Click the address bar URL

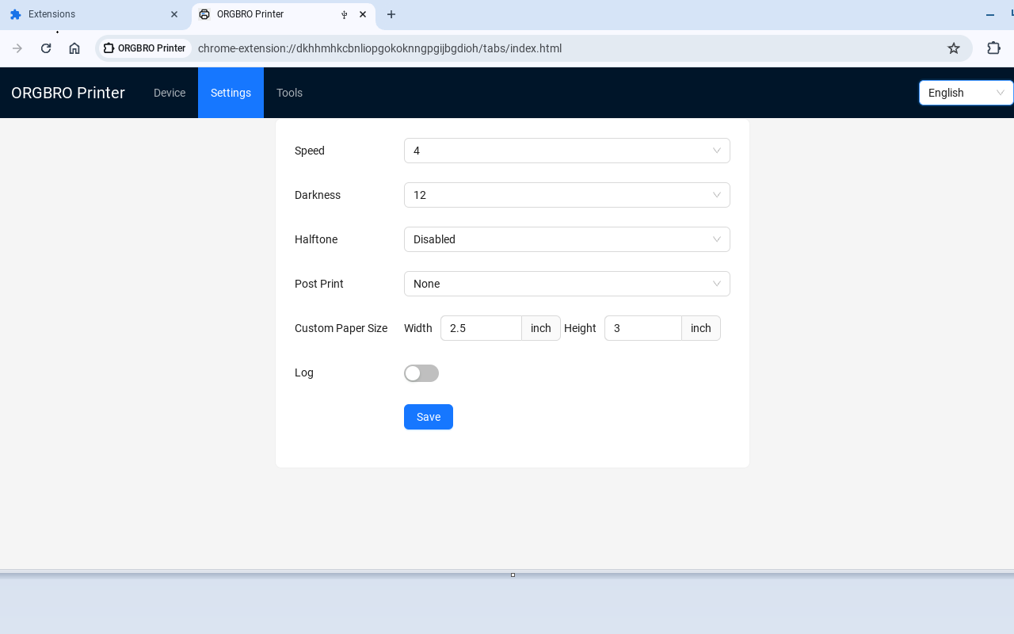click(x=380, y=48)
